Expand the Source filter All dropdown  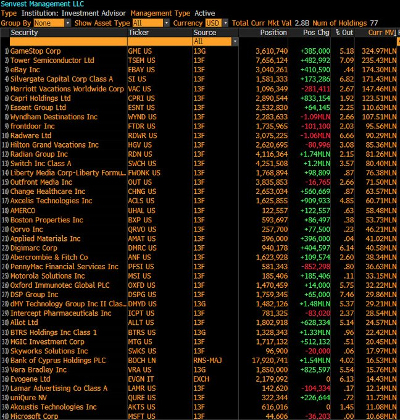pos(235,41)
